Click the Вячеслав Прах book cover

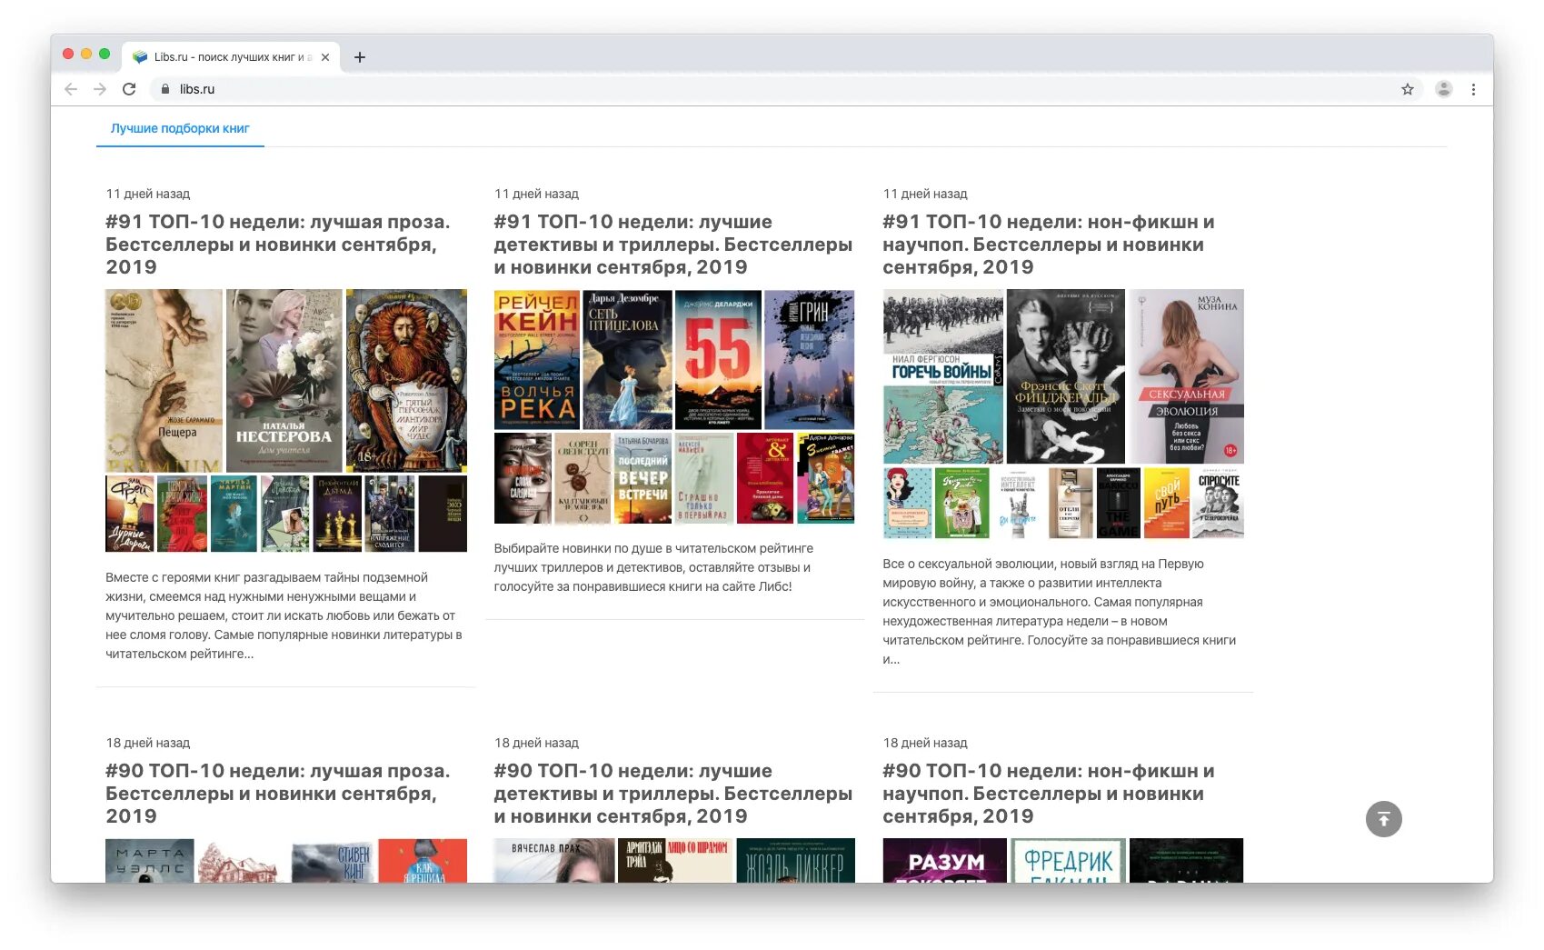554,860
